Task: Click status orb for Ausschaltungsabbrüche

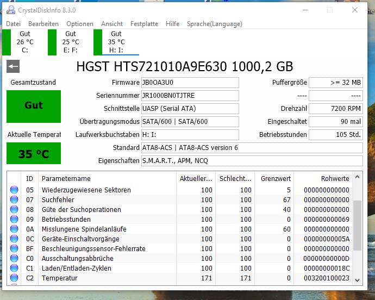Action: pos(14,258)
